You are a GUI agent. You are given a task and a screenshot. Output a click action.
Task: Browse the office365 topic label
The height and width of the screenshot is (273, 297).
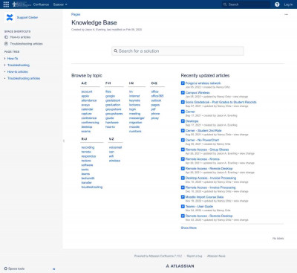(x=157, y=96)
